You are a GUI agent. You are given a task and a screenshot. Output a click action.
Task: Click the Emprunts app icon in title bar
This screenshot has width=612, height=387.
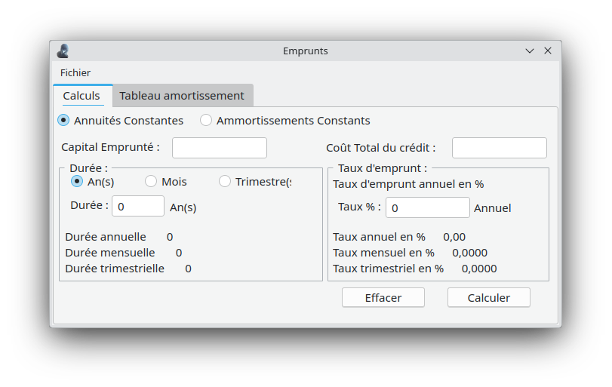pyautogui.click(x=63, y=51)
